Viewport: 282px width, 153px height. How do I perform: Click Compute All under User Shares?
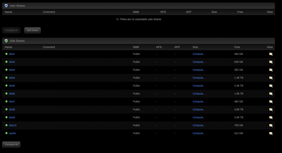(x=11, y=30)
